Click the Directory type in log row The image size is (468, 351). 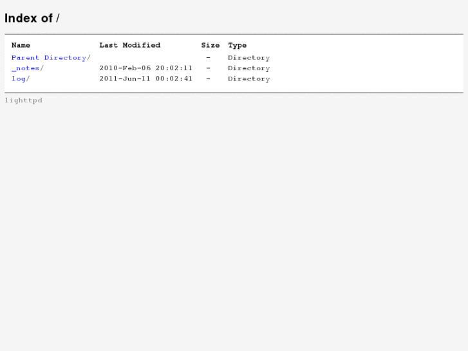(x=249, y=79)
